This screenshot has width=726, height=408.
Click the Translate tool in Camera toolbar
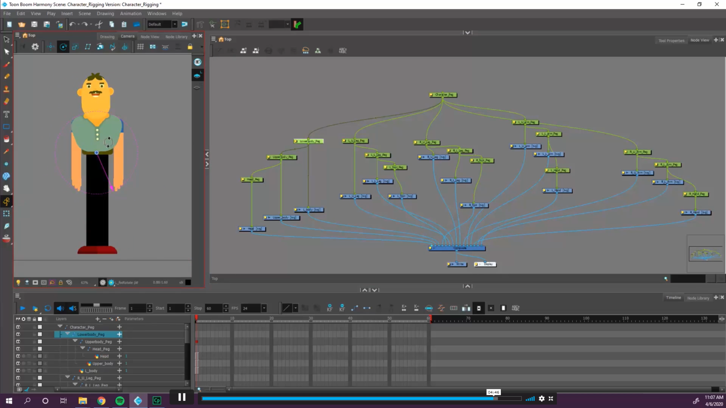tap(51, 47)
